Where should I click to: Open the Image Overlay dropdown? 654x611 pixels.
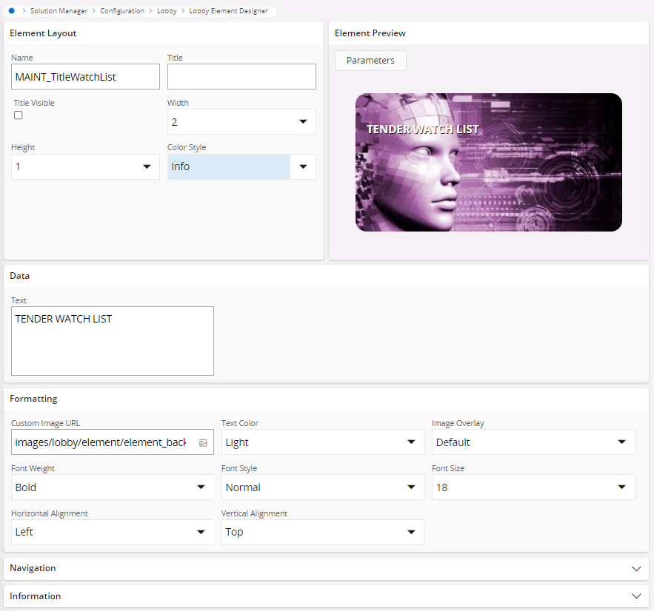pos(533,442)
